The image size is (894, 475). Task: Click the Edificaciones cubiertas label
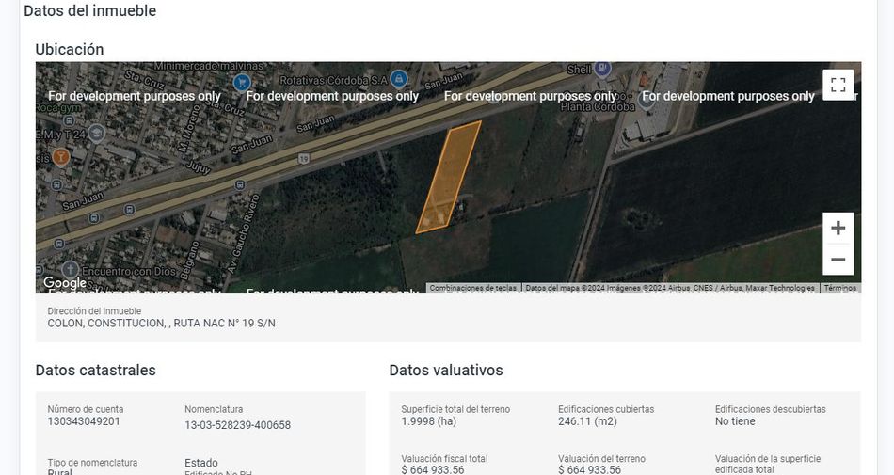(x=606, y=409)
